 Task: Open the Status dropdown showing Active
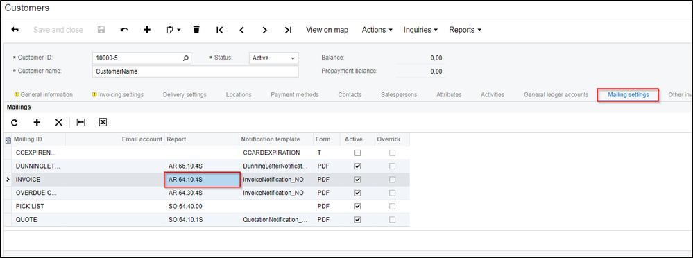[x=274, y=58]
